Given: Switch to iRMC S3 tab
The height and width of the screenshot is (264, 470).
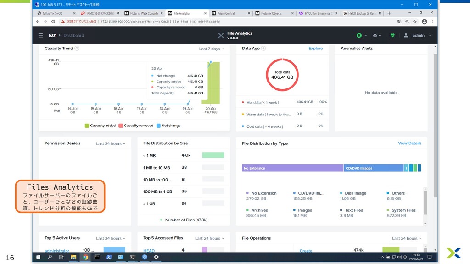Looking at the screenshot, I should (x=99, y=13).
